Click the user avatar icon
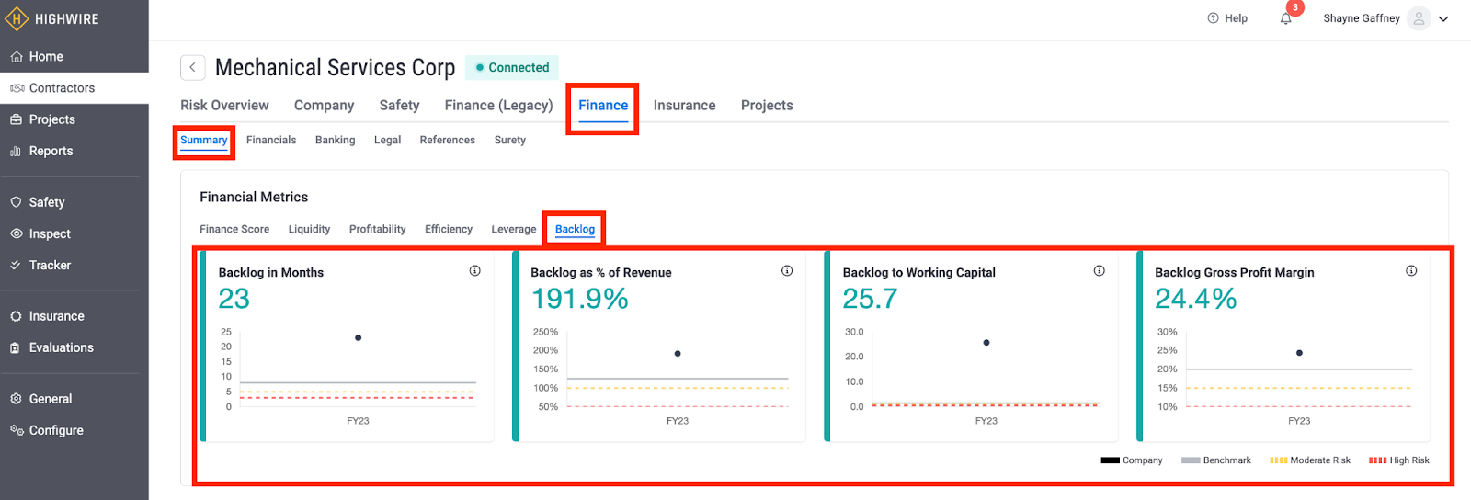 (1419, 18)
